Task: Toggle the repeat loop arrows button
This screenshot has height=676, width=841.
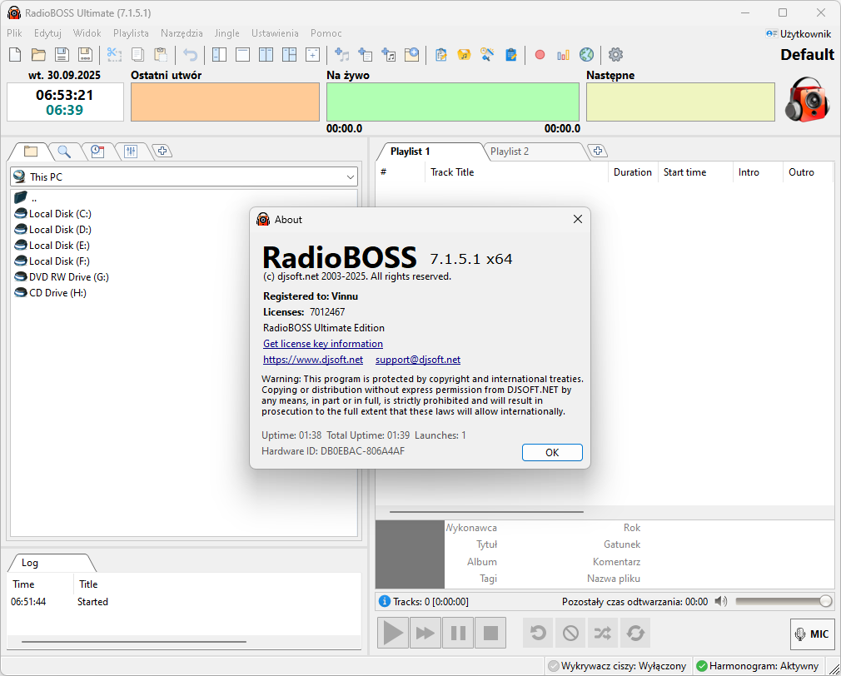Action: click(x=635, y=633)
